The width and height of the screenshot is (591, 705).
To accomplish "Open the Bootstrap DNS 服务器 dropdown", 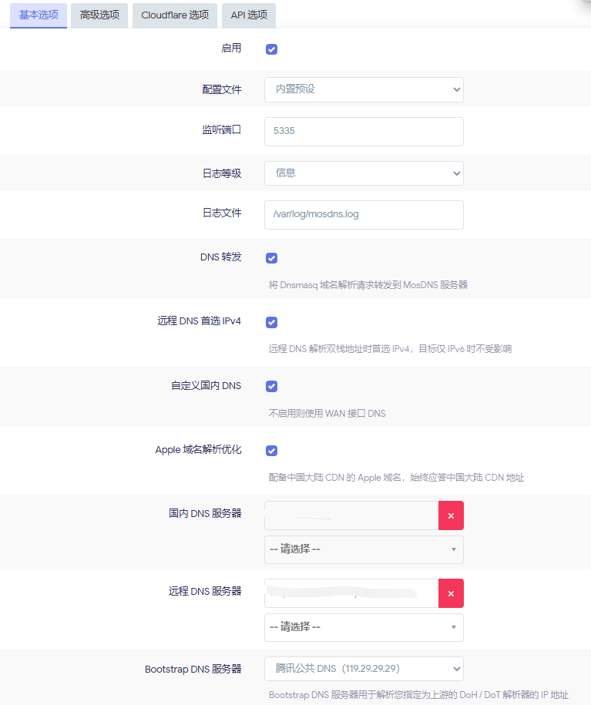I will pyautogui.click(x=364, y=668).
